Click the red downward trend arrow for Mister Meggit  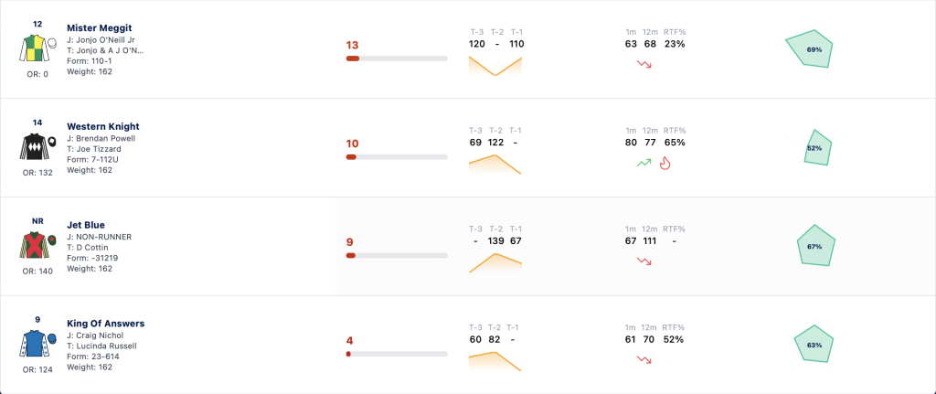644,64
